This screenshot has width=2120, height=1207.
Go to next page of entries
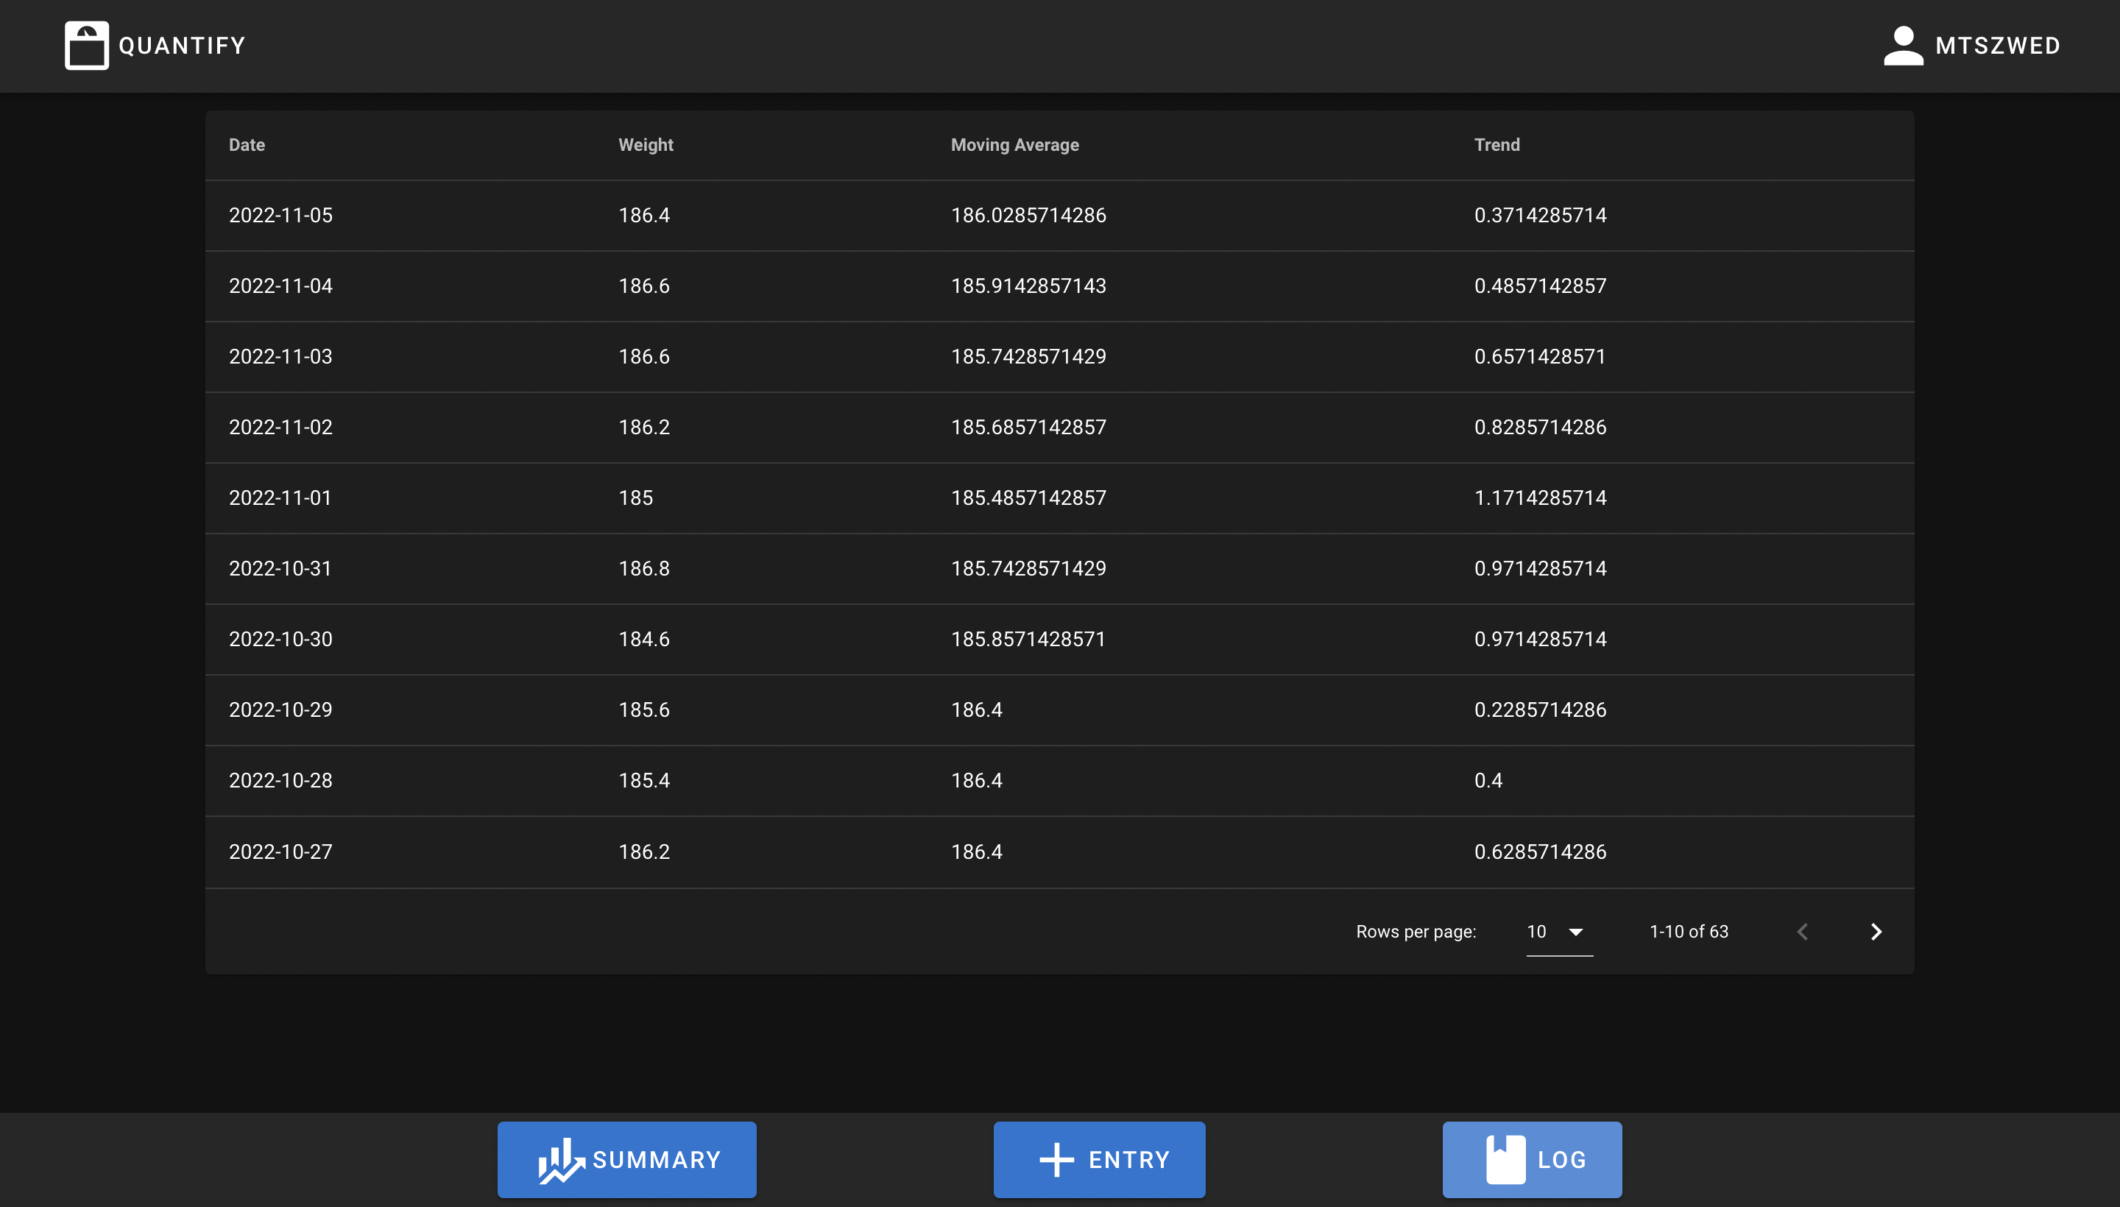[x=1876, y=932]
